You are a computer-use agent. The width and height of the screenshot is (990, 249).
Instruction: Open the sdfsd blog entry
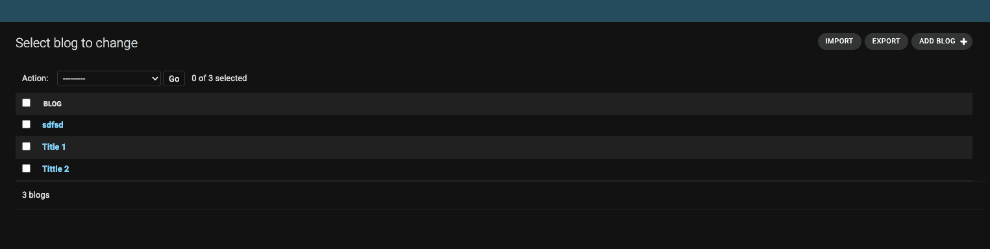click(53, 124)
